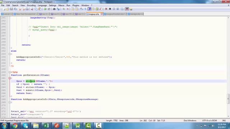
Task: Click the highlighted strpos word on line 262
Action: point(31,81)
